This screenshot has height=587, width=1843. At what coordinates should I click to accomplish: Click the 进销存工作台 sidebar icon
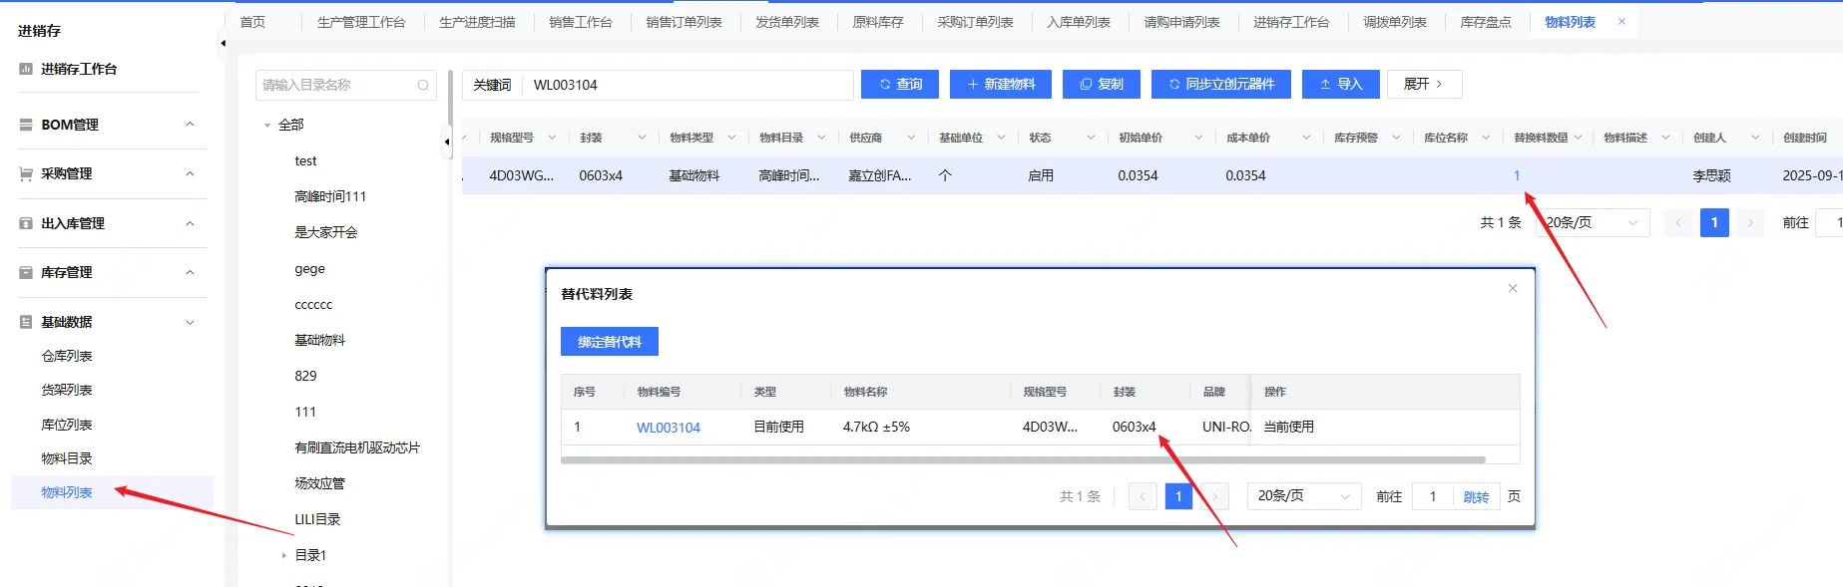point(26,69)
